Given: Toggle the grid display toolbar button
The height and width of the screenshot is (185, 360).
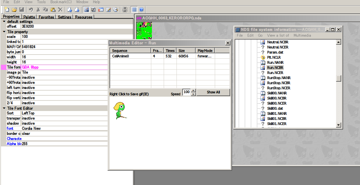Looking at the screenshot, I should pyautogui.click(x=135, y=10).
